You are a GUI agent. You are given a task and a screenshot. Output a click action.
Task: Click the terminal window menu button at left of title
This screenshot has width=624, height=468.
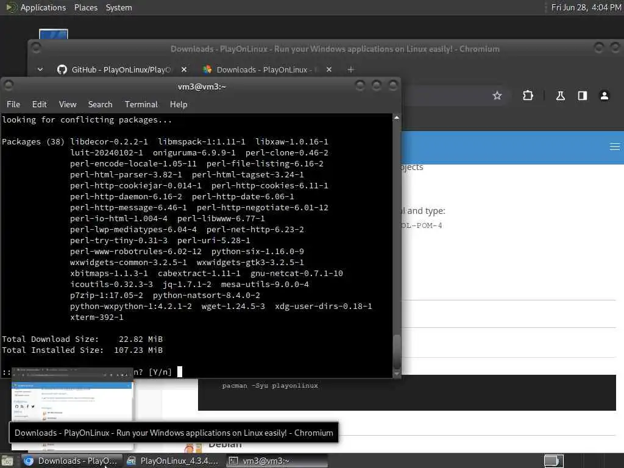point(9,85)
